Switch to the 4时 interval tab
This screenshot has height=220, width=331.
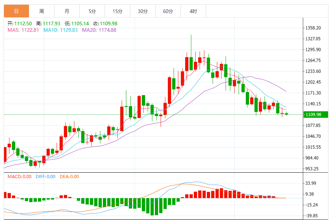pos(193,11)
